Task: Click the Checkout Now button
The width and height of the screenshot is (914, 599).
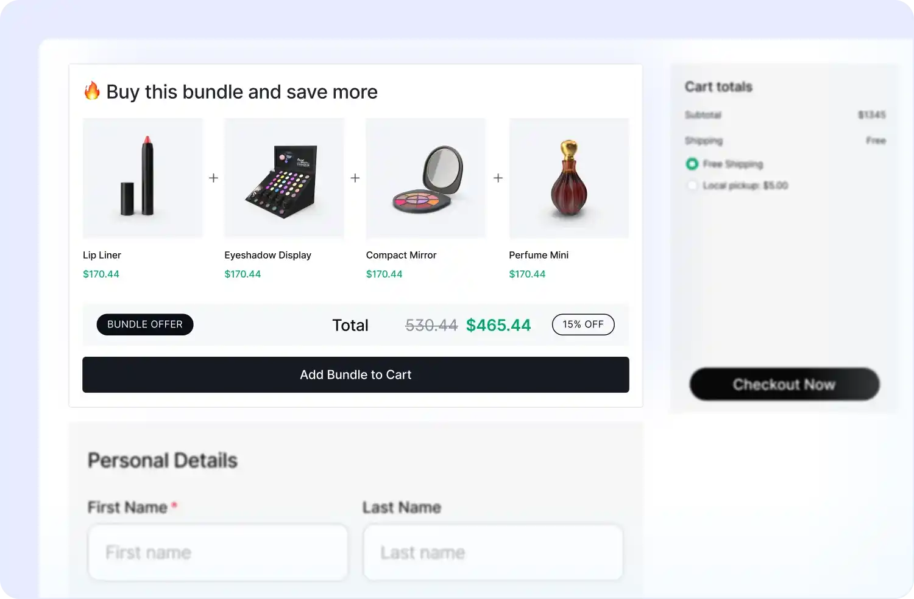Action: point(784,384)
